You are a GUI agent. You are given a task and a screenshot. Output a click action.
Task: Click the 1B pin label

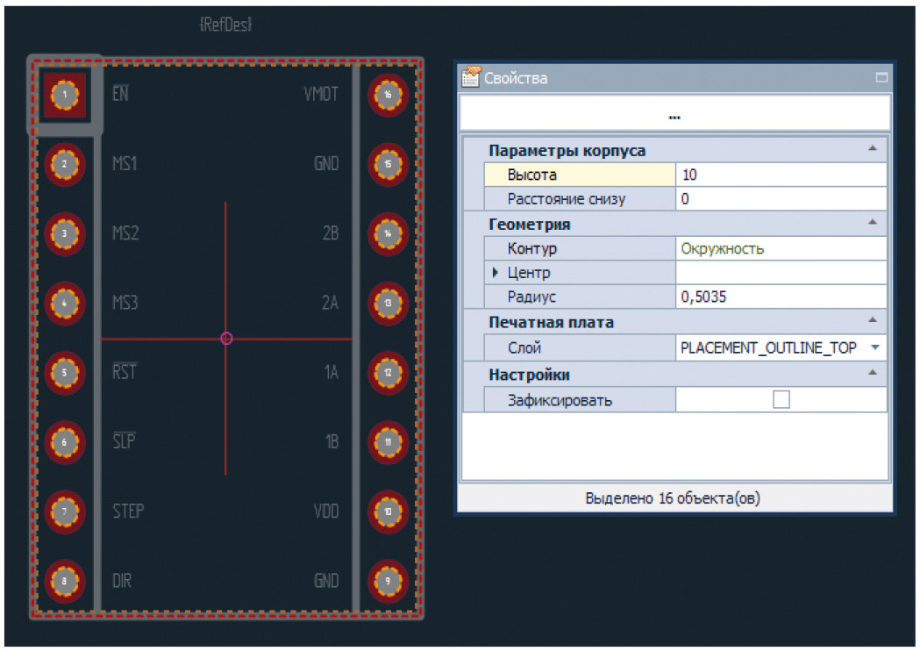332,441
